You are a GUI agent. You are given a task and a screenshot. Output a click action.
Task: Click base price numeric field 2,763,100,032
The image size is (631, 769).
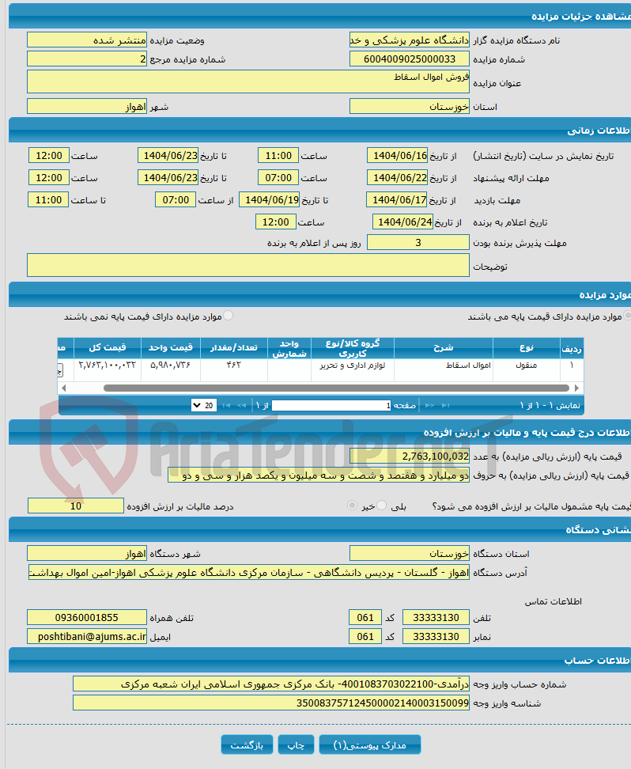click(x=410, y=456)
